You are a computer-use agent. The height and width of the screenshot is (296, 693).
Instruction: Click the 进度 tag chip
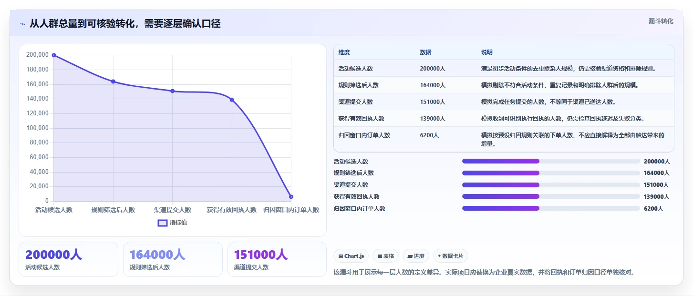pyautogui.click(x=416, y=256)
